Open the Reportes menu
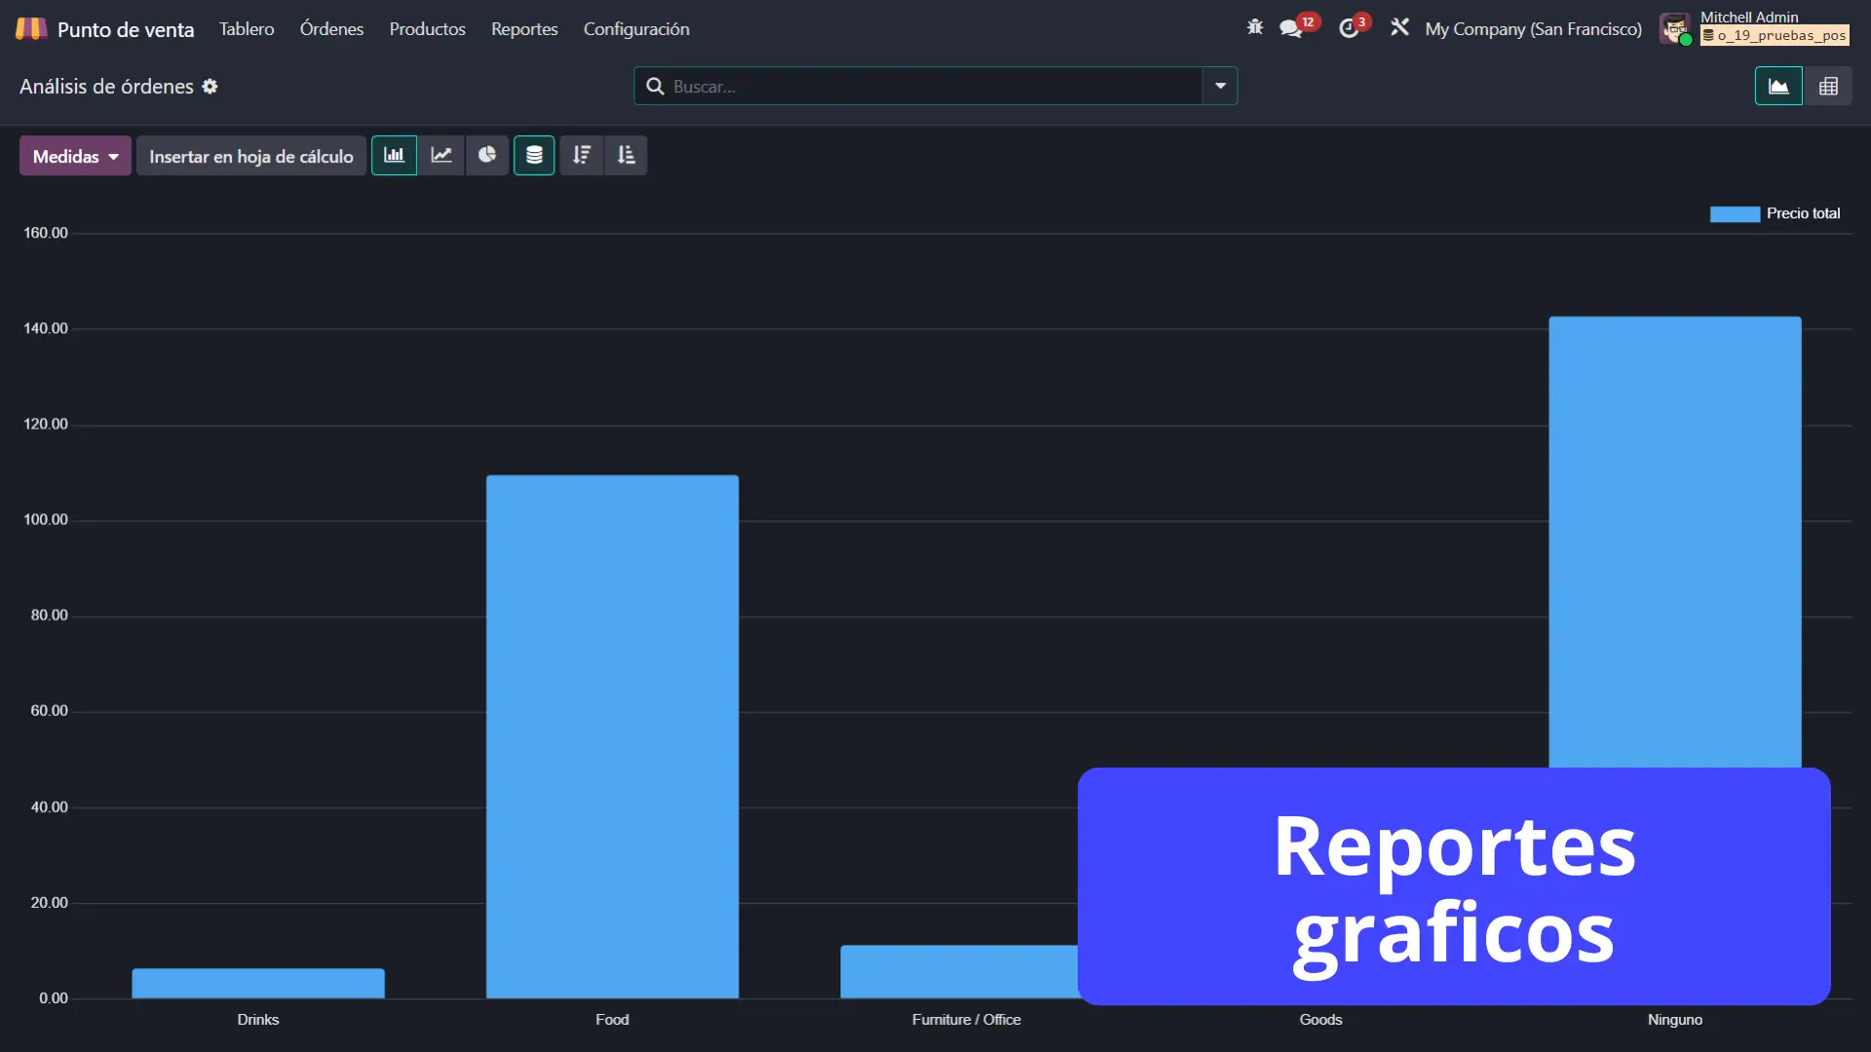Screen dimensions: 1871x1052 point(524,29)
